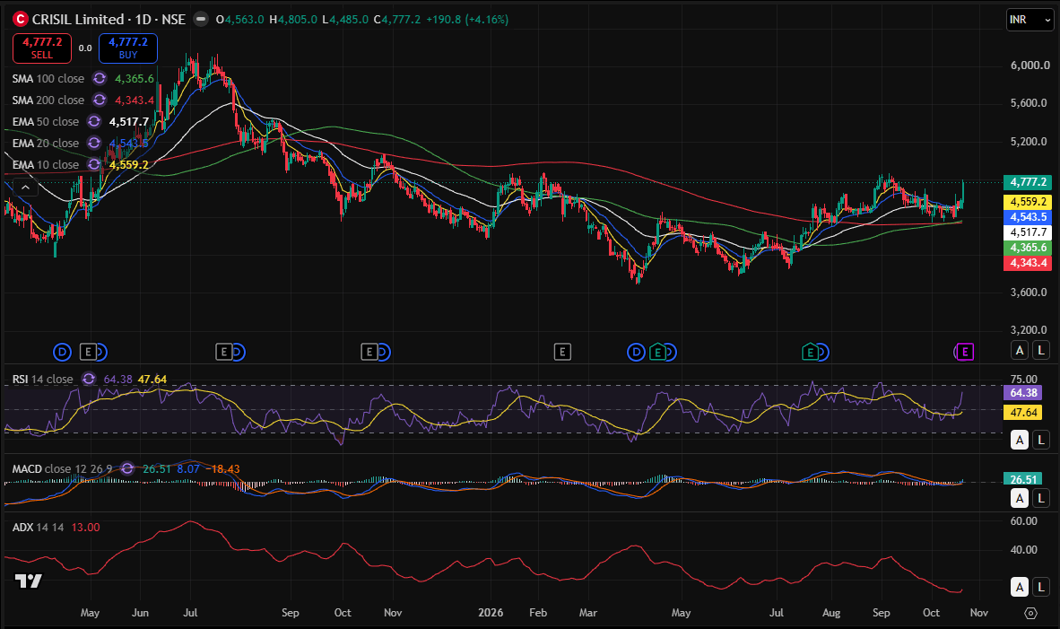This screenshot has height=629, width=1060.
Task: Click the Mar label on time axis
Action: coord(588,613)
